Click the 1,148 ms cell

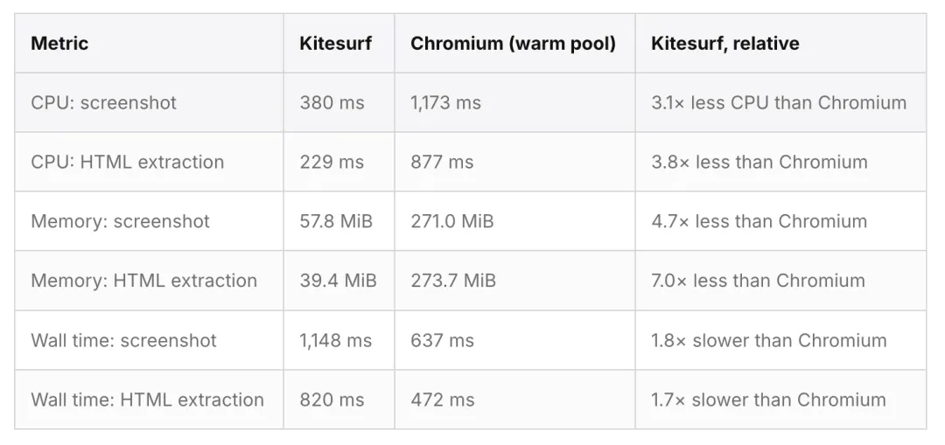click(x=336, y=341)
